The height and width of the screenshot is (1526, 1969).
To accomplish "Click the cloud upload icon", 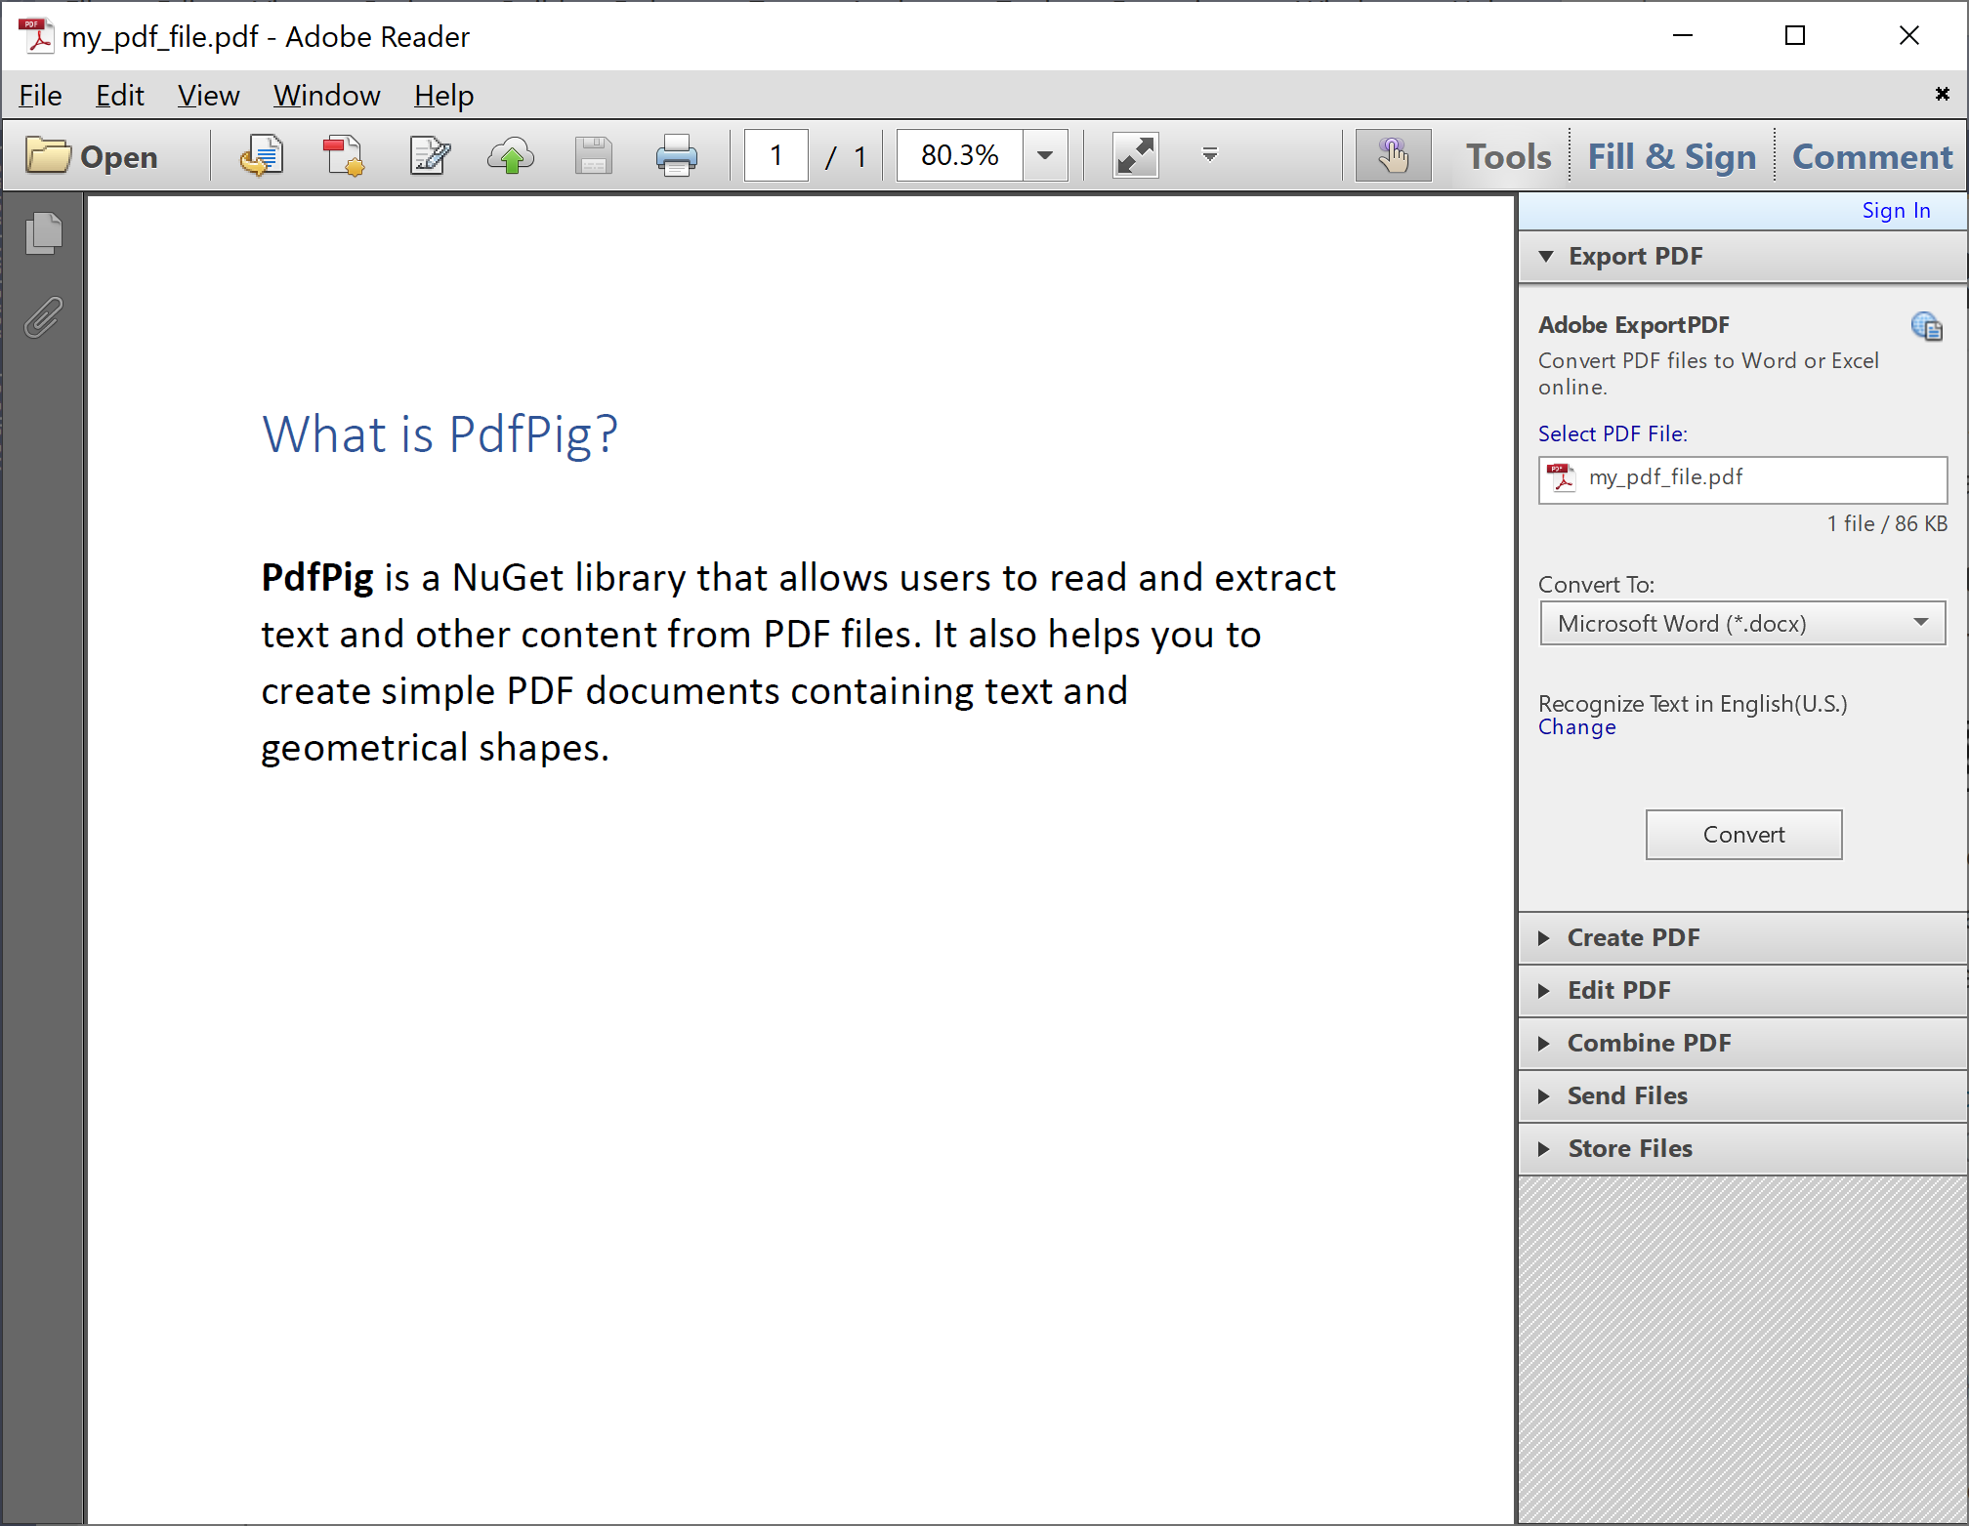I will pyautogui.click(x=511, y=156).
